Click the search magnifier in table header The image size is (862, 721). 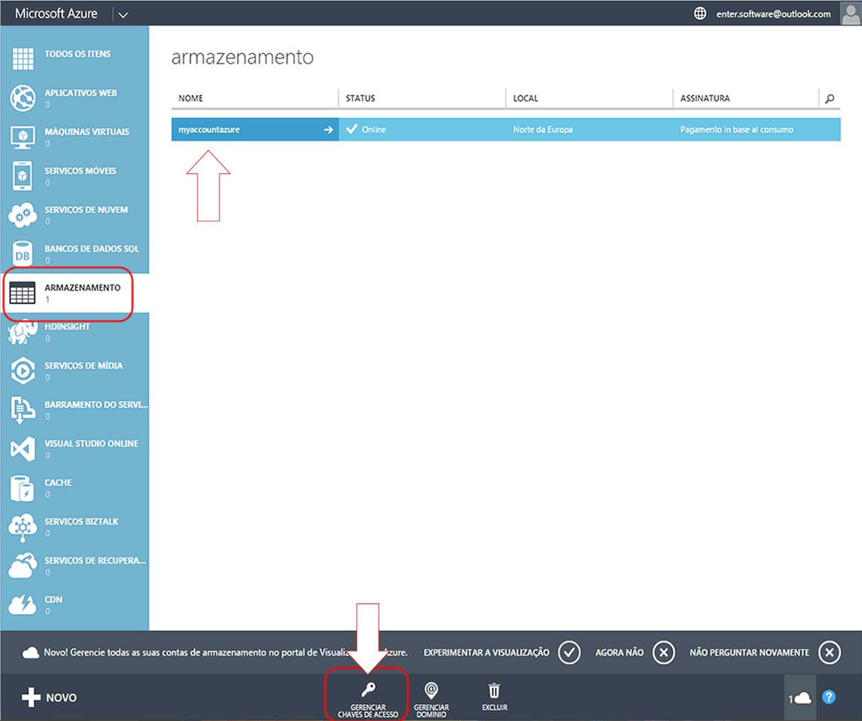click(829, 98)
